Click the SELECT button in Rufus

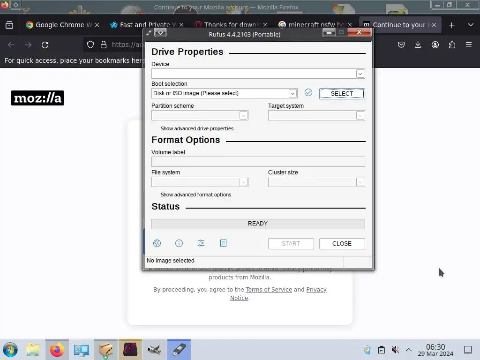342,94
